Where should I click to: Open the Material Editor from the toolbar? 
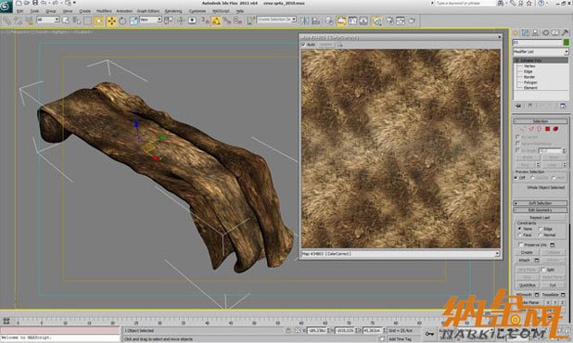point(376,20)
